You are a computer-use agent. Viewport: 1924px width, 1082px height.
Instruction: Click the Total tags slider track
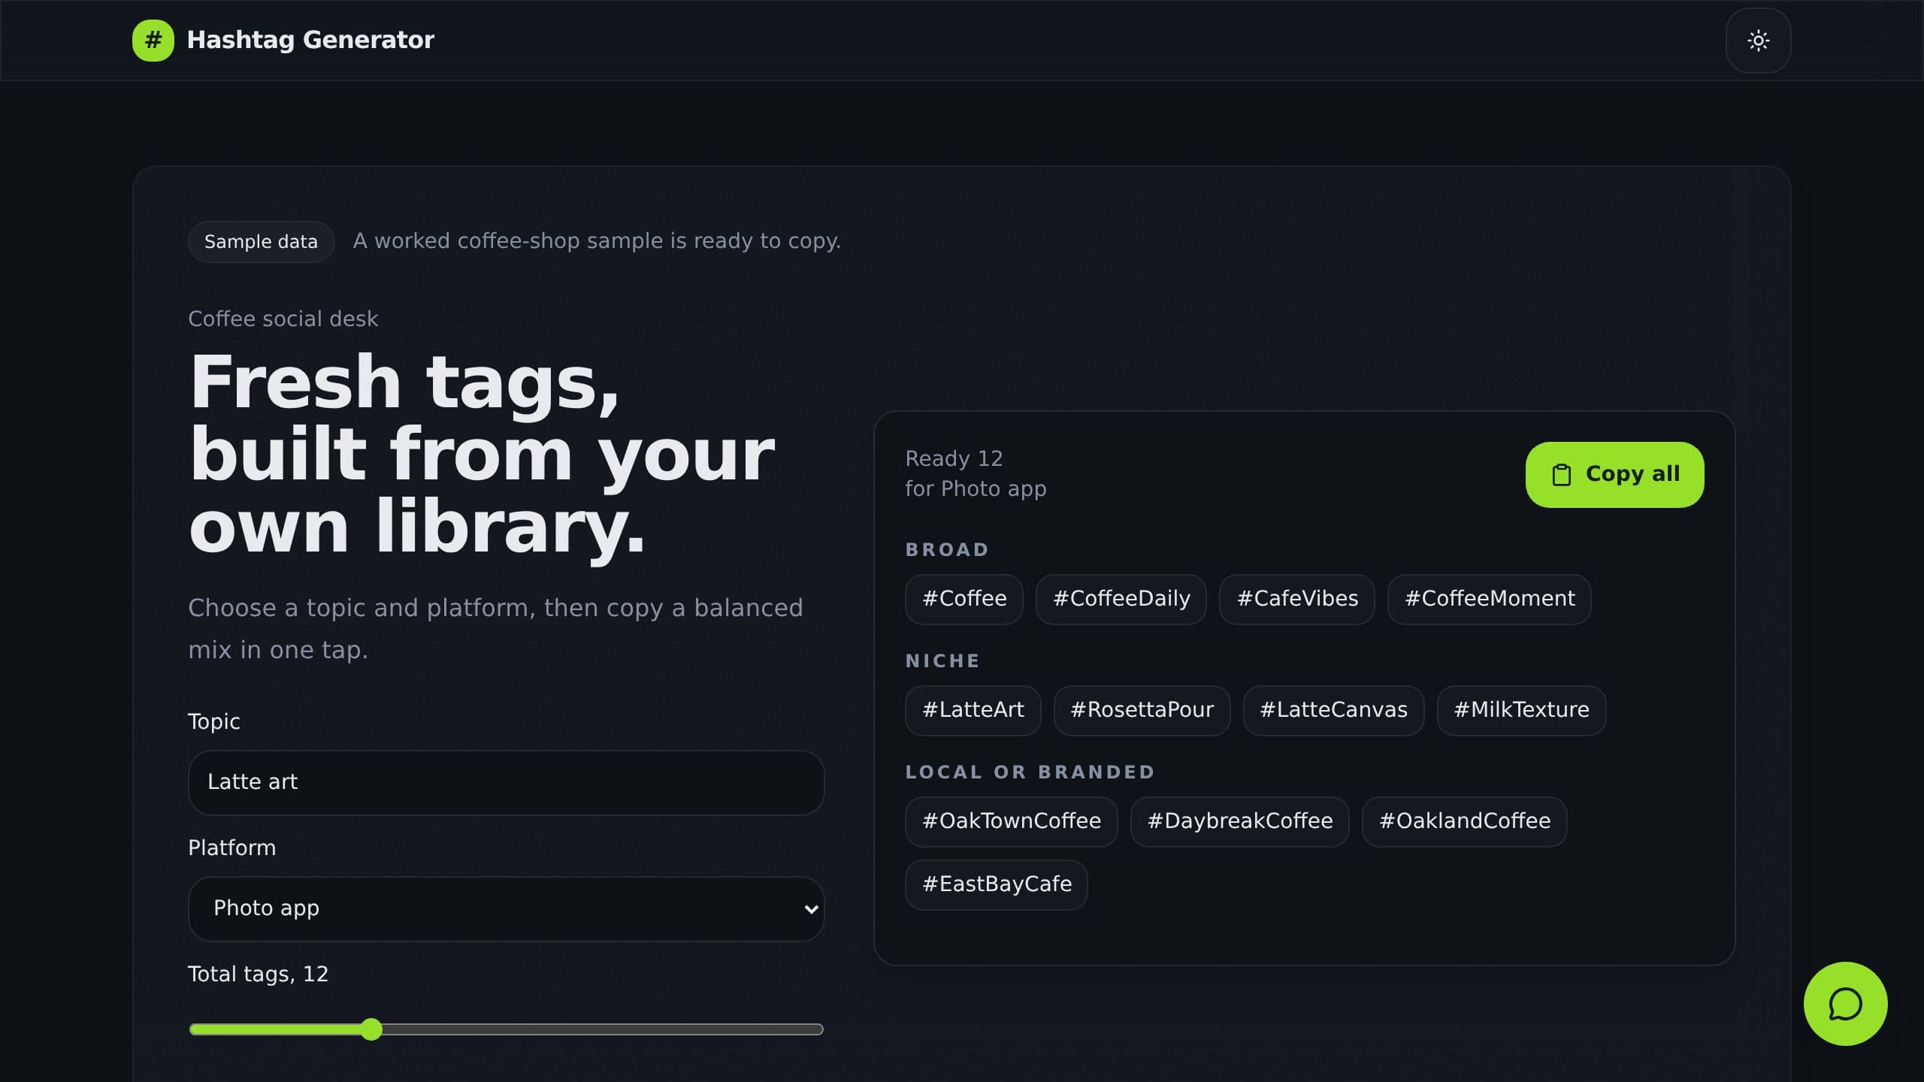[x=507, y=1029]
